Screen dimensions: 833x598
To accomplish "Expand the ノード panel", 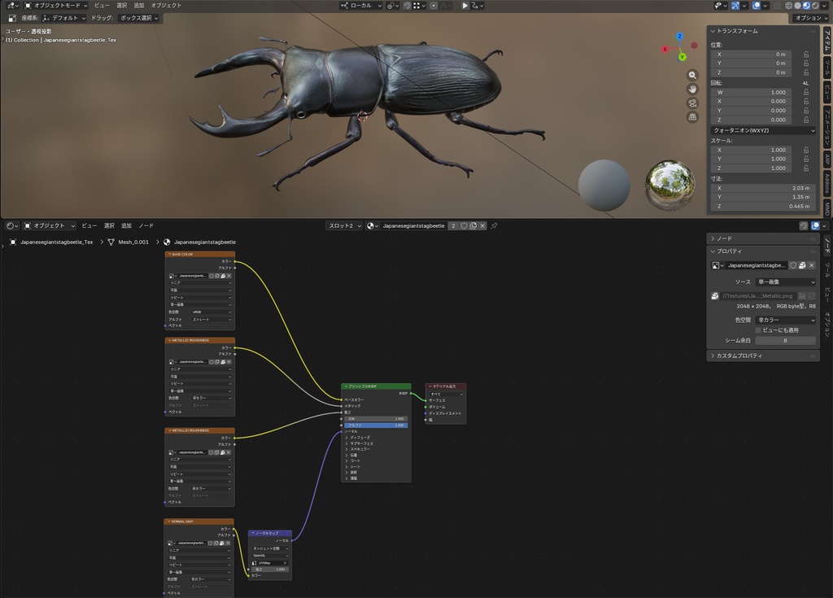I will [x=762, y=238].
